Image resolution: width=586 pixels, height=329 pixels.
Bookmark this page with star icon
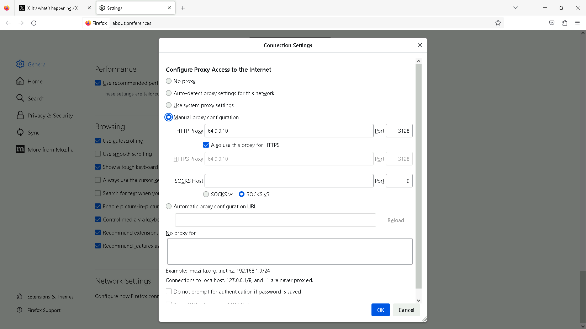[x=498, y=23]
